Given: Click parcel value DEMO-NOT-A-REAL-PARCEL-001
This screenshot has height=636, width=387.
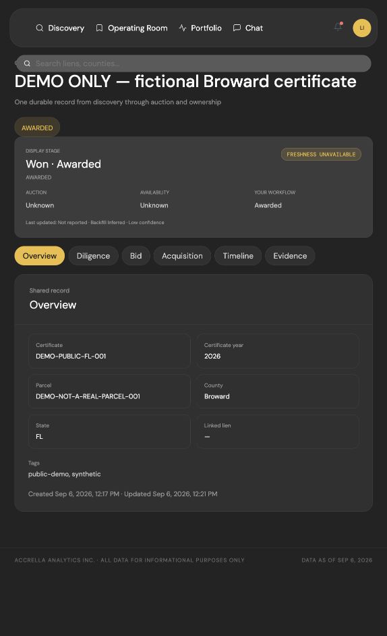Looking at the screenshot, I should 88,396.
